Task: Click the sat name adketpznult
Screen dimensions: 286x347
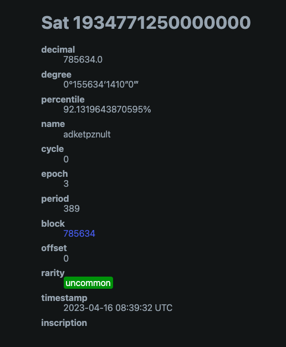Action: pos(87,134)
